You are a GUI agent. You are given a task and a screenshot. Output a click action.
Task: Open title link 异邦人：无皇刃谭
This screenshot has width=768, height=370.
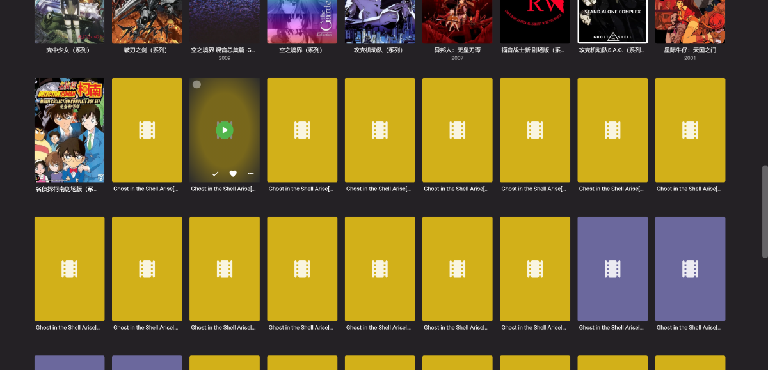(x=458, y=50)
